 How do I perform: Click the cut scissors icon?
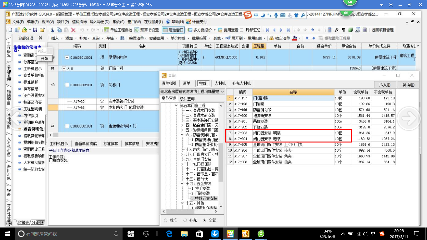pyautogui.click(x=52, y=30)
